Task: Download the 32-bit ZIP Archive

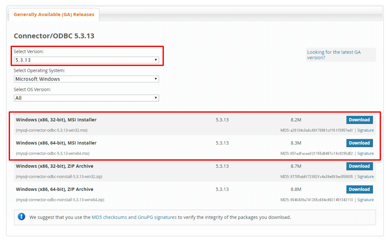Action: (x=359, y=166)
